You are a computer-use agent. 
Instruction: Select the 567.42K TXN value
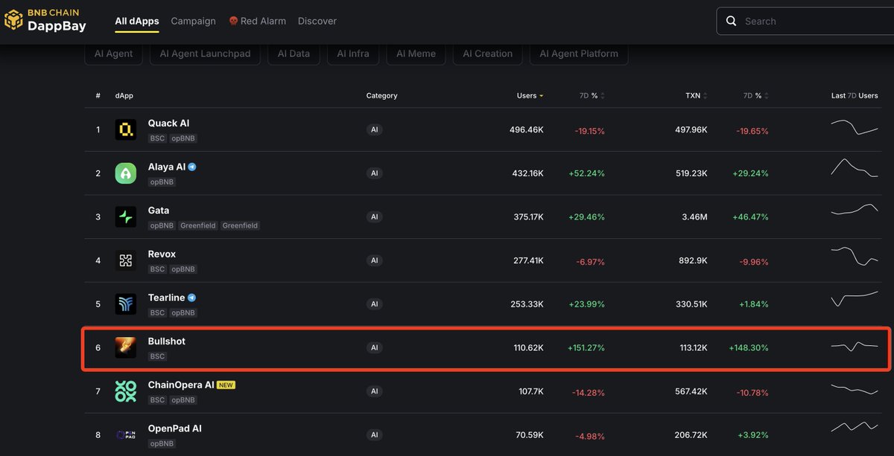[691, 391]
